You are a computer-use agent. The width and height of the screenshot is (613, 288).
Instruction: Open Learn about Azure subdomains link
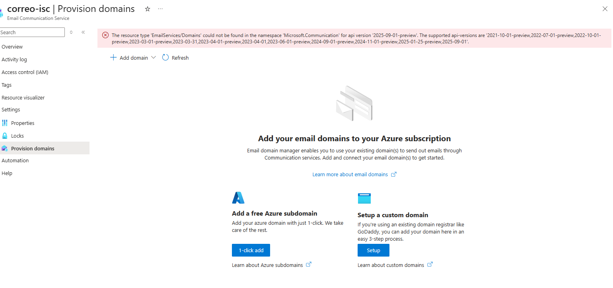click(x=267, y=265)
